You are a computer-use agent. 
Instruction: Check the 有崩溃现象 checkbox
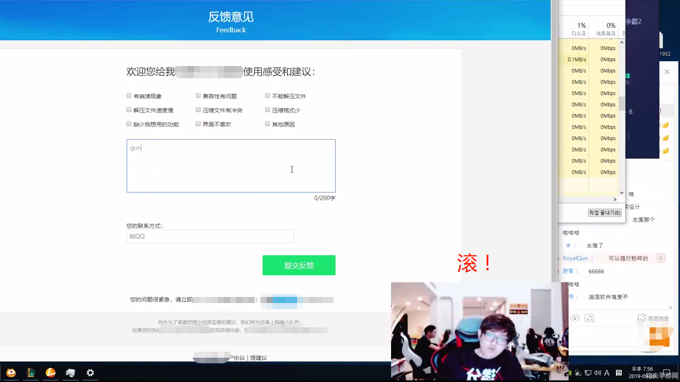pos(129,96)
